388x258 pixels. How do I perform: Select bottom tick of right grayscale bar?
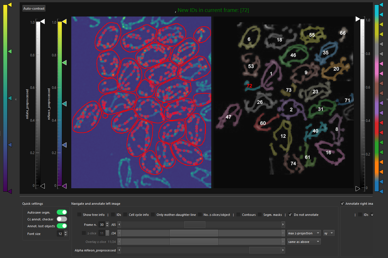358,189
